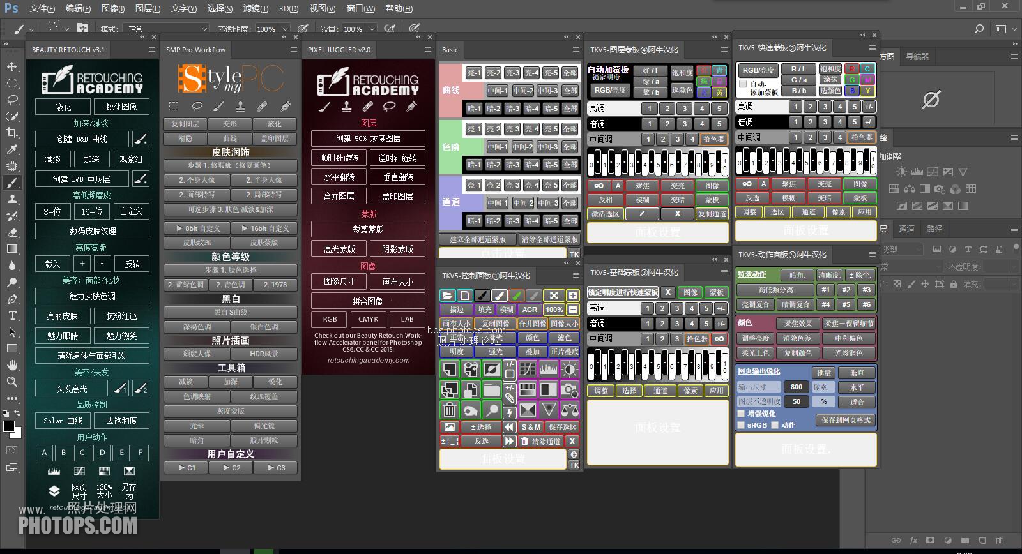Screen dimensions: 1022x554
Task: Click the pen icon in SMP Pro Workflow
Action: [x=285, y=106]
